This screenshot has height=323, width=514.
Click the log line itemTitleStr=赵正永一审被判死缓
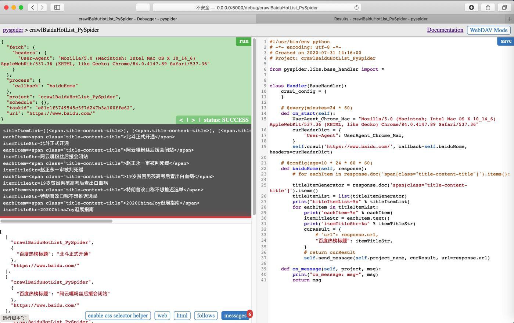[43, 170]
